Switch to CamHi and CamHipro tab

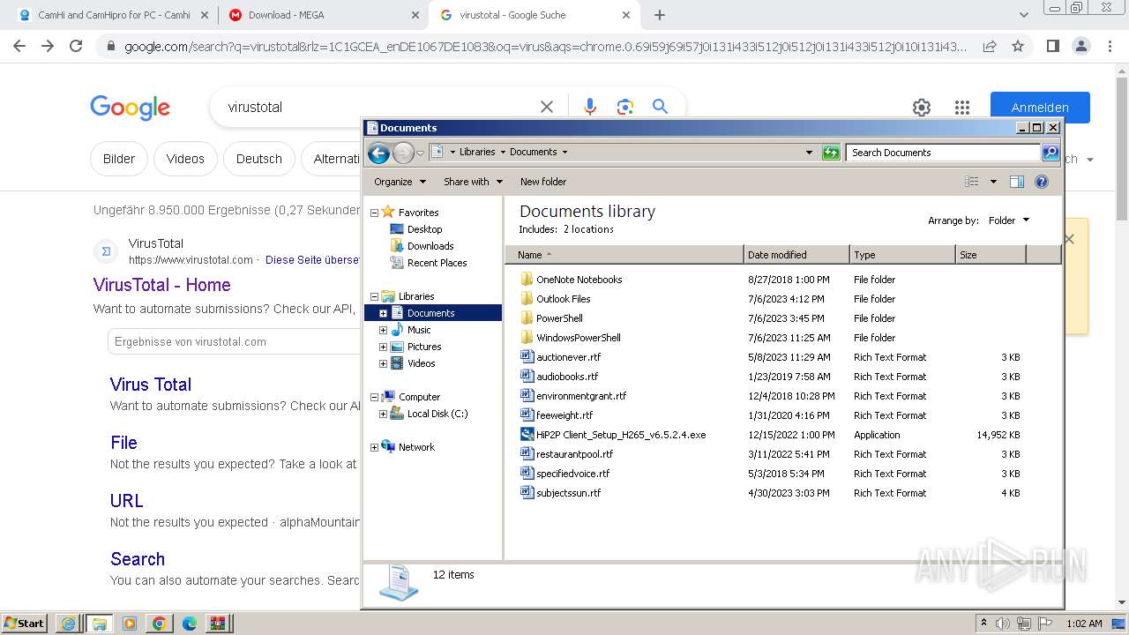111,15
